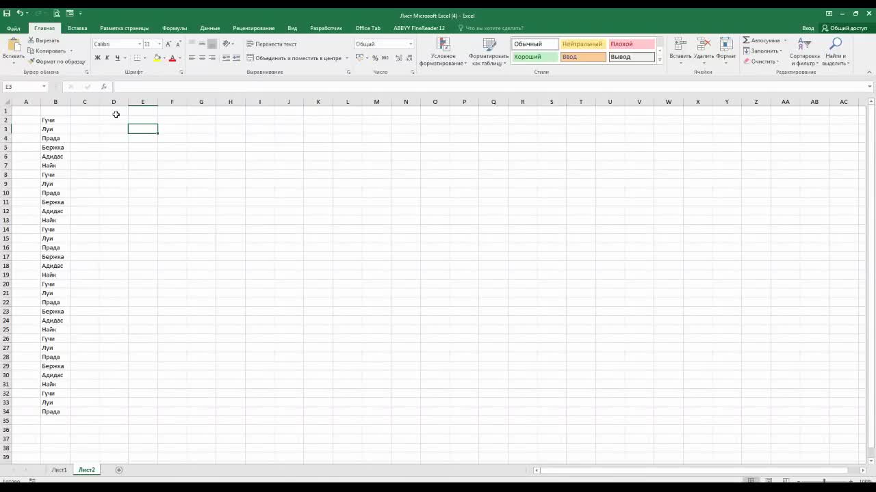Open the Calibri font name dropdown
The height and width of the screenshot is (492, 876).
pyautogui.click(x=140, y=44)
